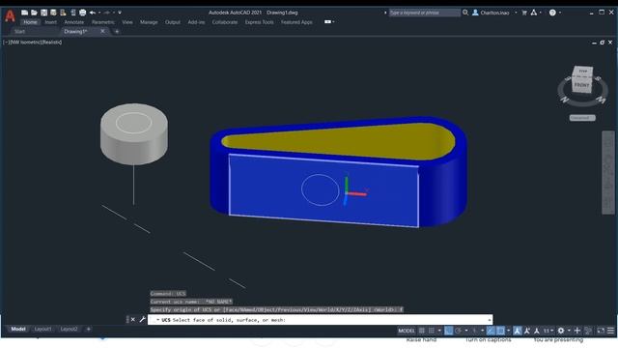The width and height of the screenshot is (618, 348).
Task: Click the MODEL space status button
Action: tap(407, 331)
